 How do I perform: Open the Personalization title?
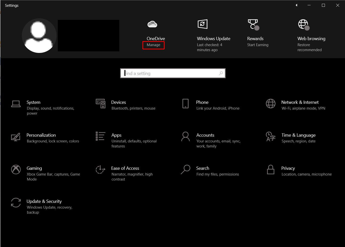[x=41, y=135]
